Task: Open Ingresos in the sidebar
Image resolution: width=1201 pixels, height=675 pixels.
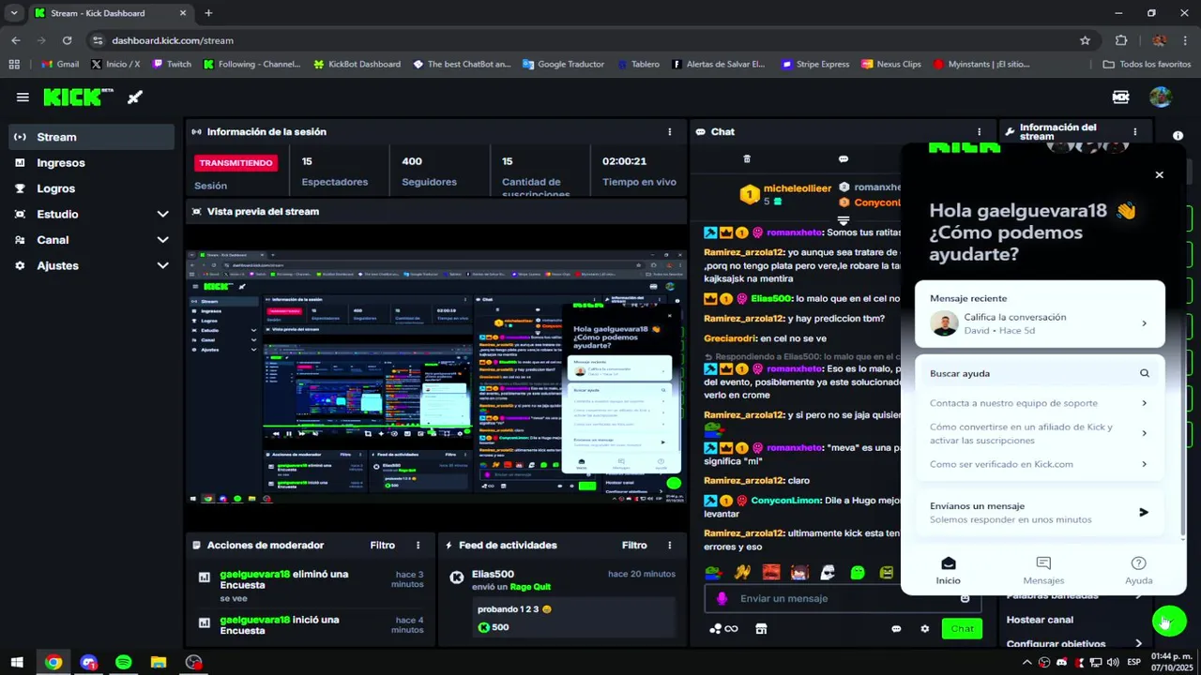Action: [x=92, y=162]
